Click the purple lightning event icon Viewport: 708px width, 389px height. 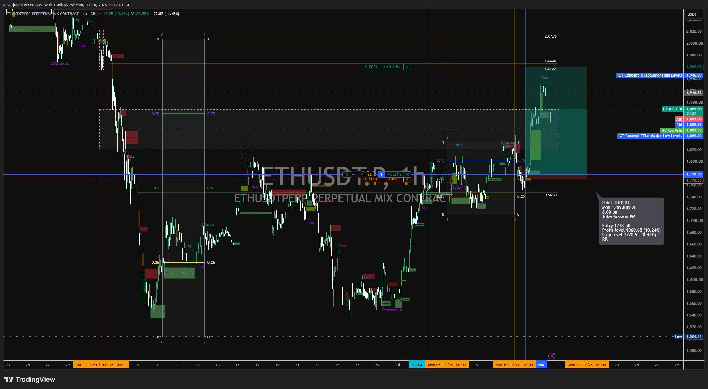pyautogui.click(x=552, y=356)
